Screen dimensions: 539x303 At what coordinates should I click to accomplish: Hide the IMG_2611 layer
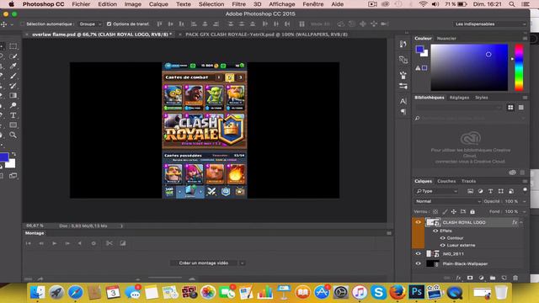(x=418, y=254)
